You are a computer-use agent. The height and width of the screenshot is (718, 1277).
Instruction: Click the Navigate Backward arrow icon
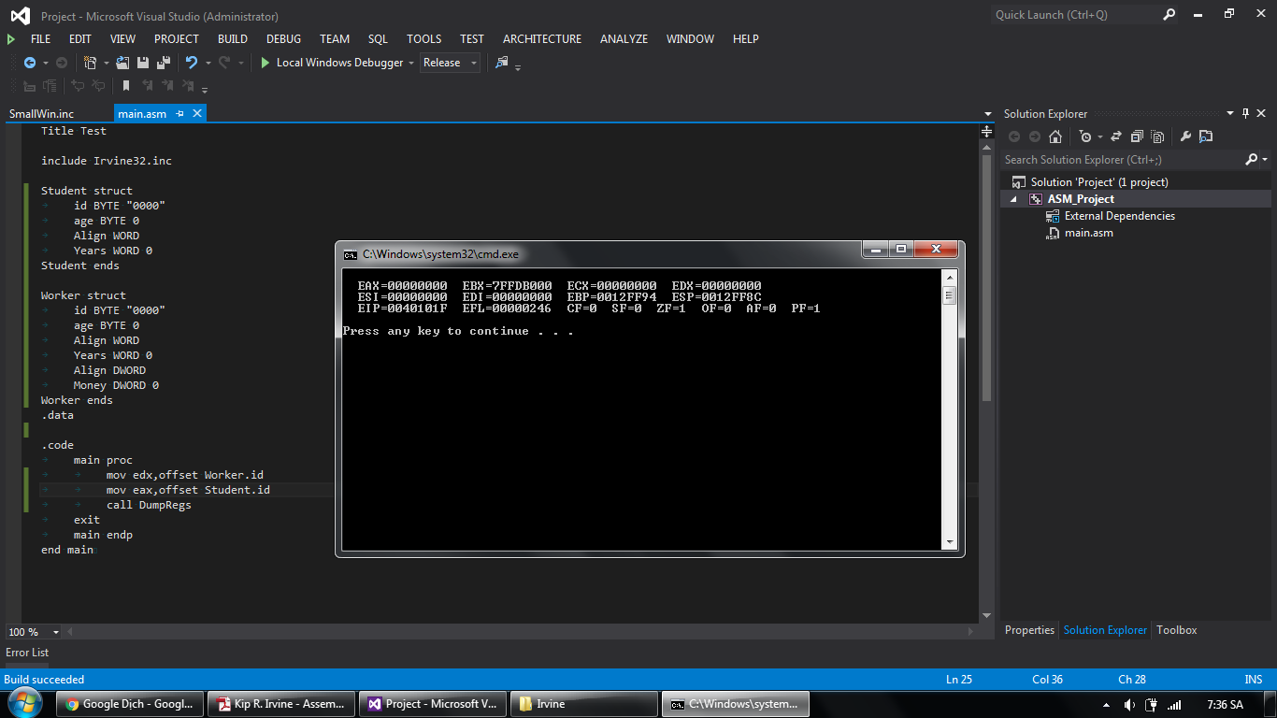pyautogui.click(x=30, y=63)
